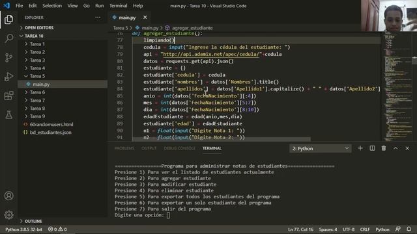Switch to the PROBLEMS panel tab
Image resolution: width=417 pixels, height=234 pixels.
(124, 148)
